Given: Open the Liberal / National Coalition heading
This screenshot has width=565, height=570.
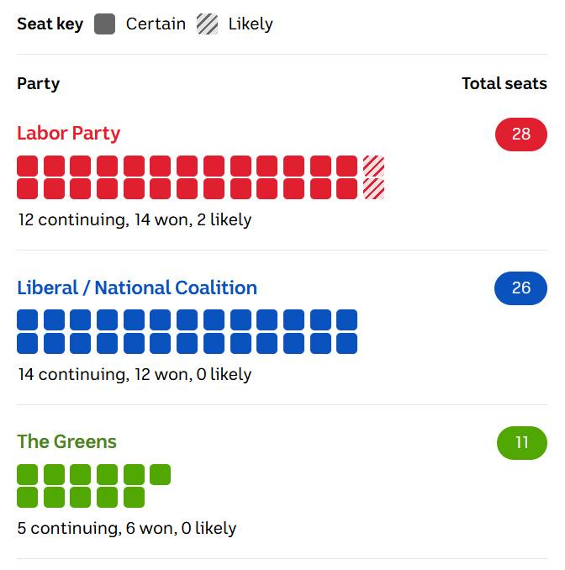Looking at the screenshot, I should click(x=137, y=288).
